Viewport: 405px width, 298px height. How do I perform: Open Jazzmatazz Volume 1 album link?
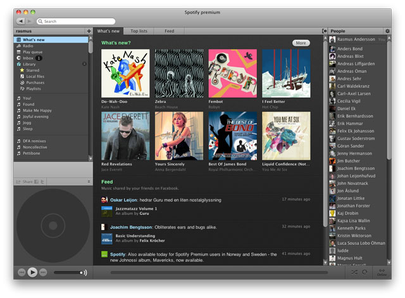(136, 209)
